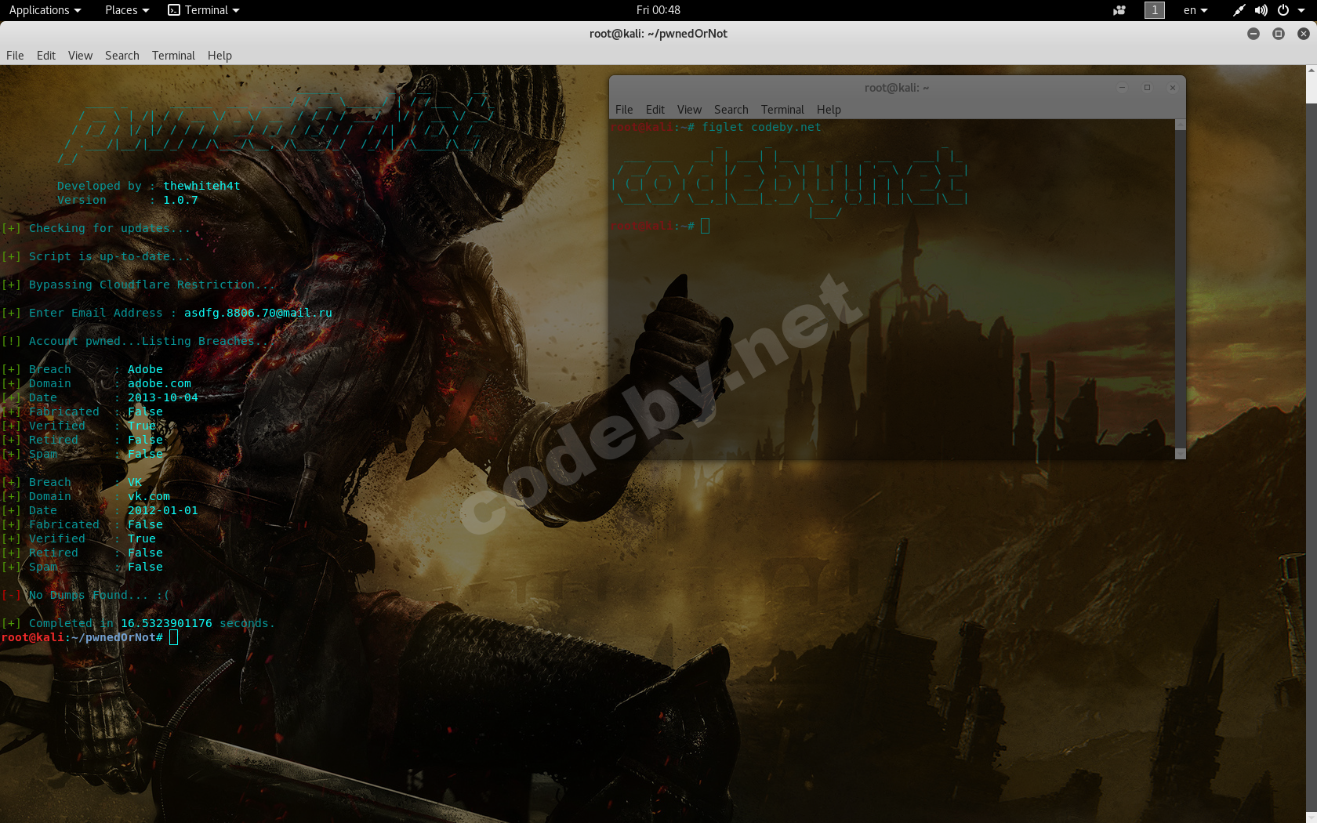
Task: Maximize the small root@kali: ~ window
Action: pyautogui.click(x=1147, y=88)
